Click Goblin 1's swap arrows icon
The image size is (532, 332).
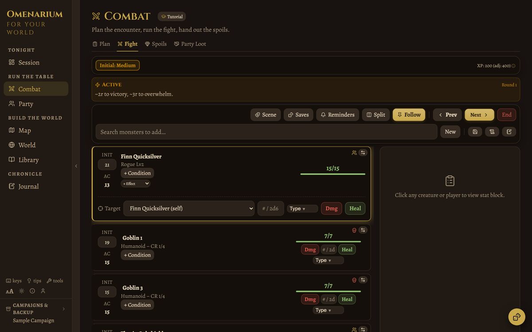click(x=363, y=230)
